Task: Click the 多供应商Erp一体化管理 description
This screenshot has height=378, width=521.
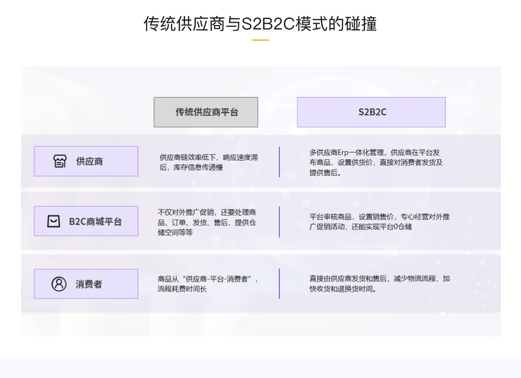Action: click(x=376, y=162)
